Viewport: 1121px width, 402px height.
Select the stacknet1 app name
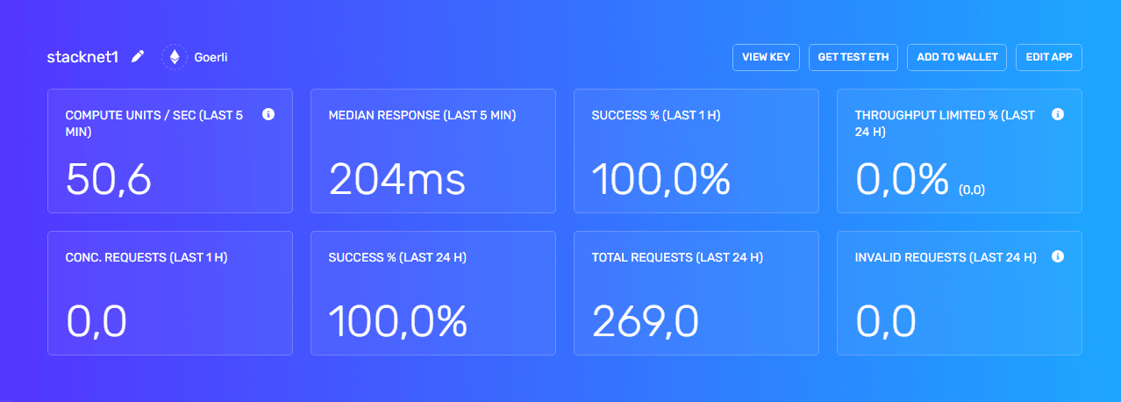coord(82,57)
